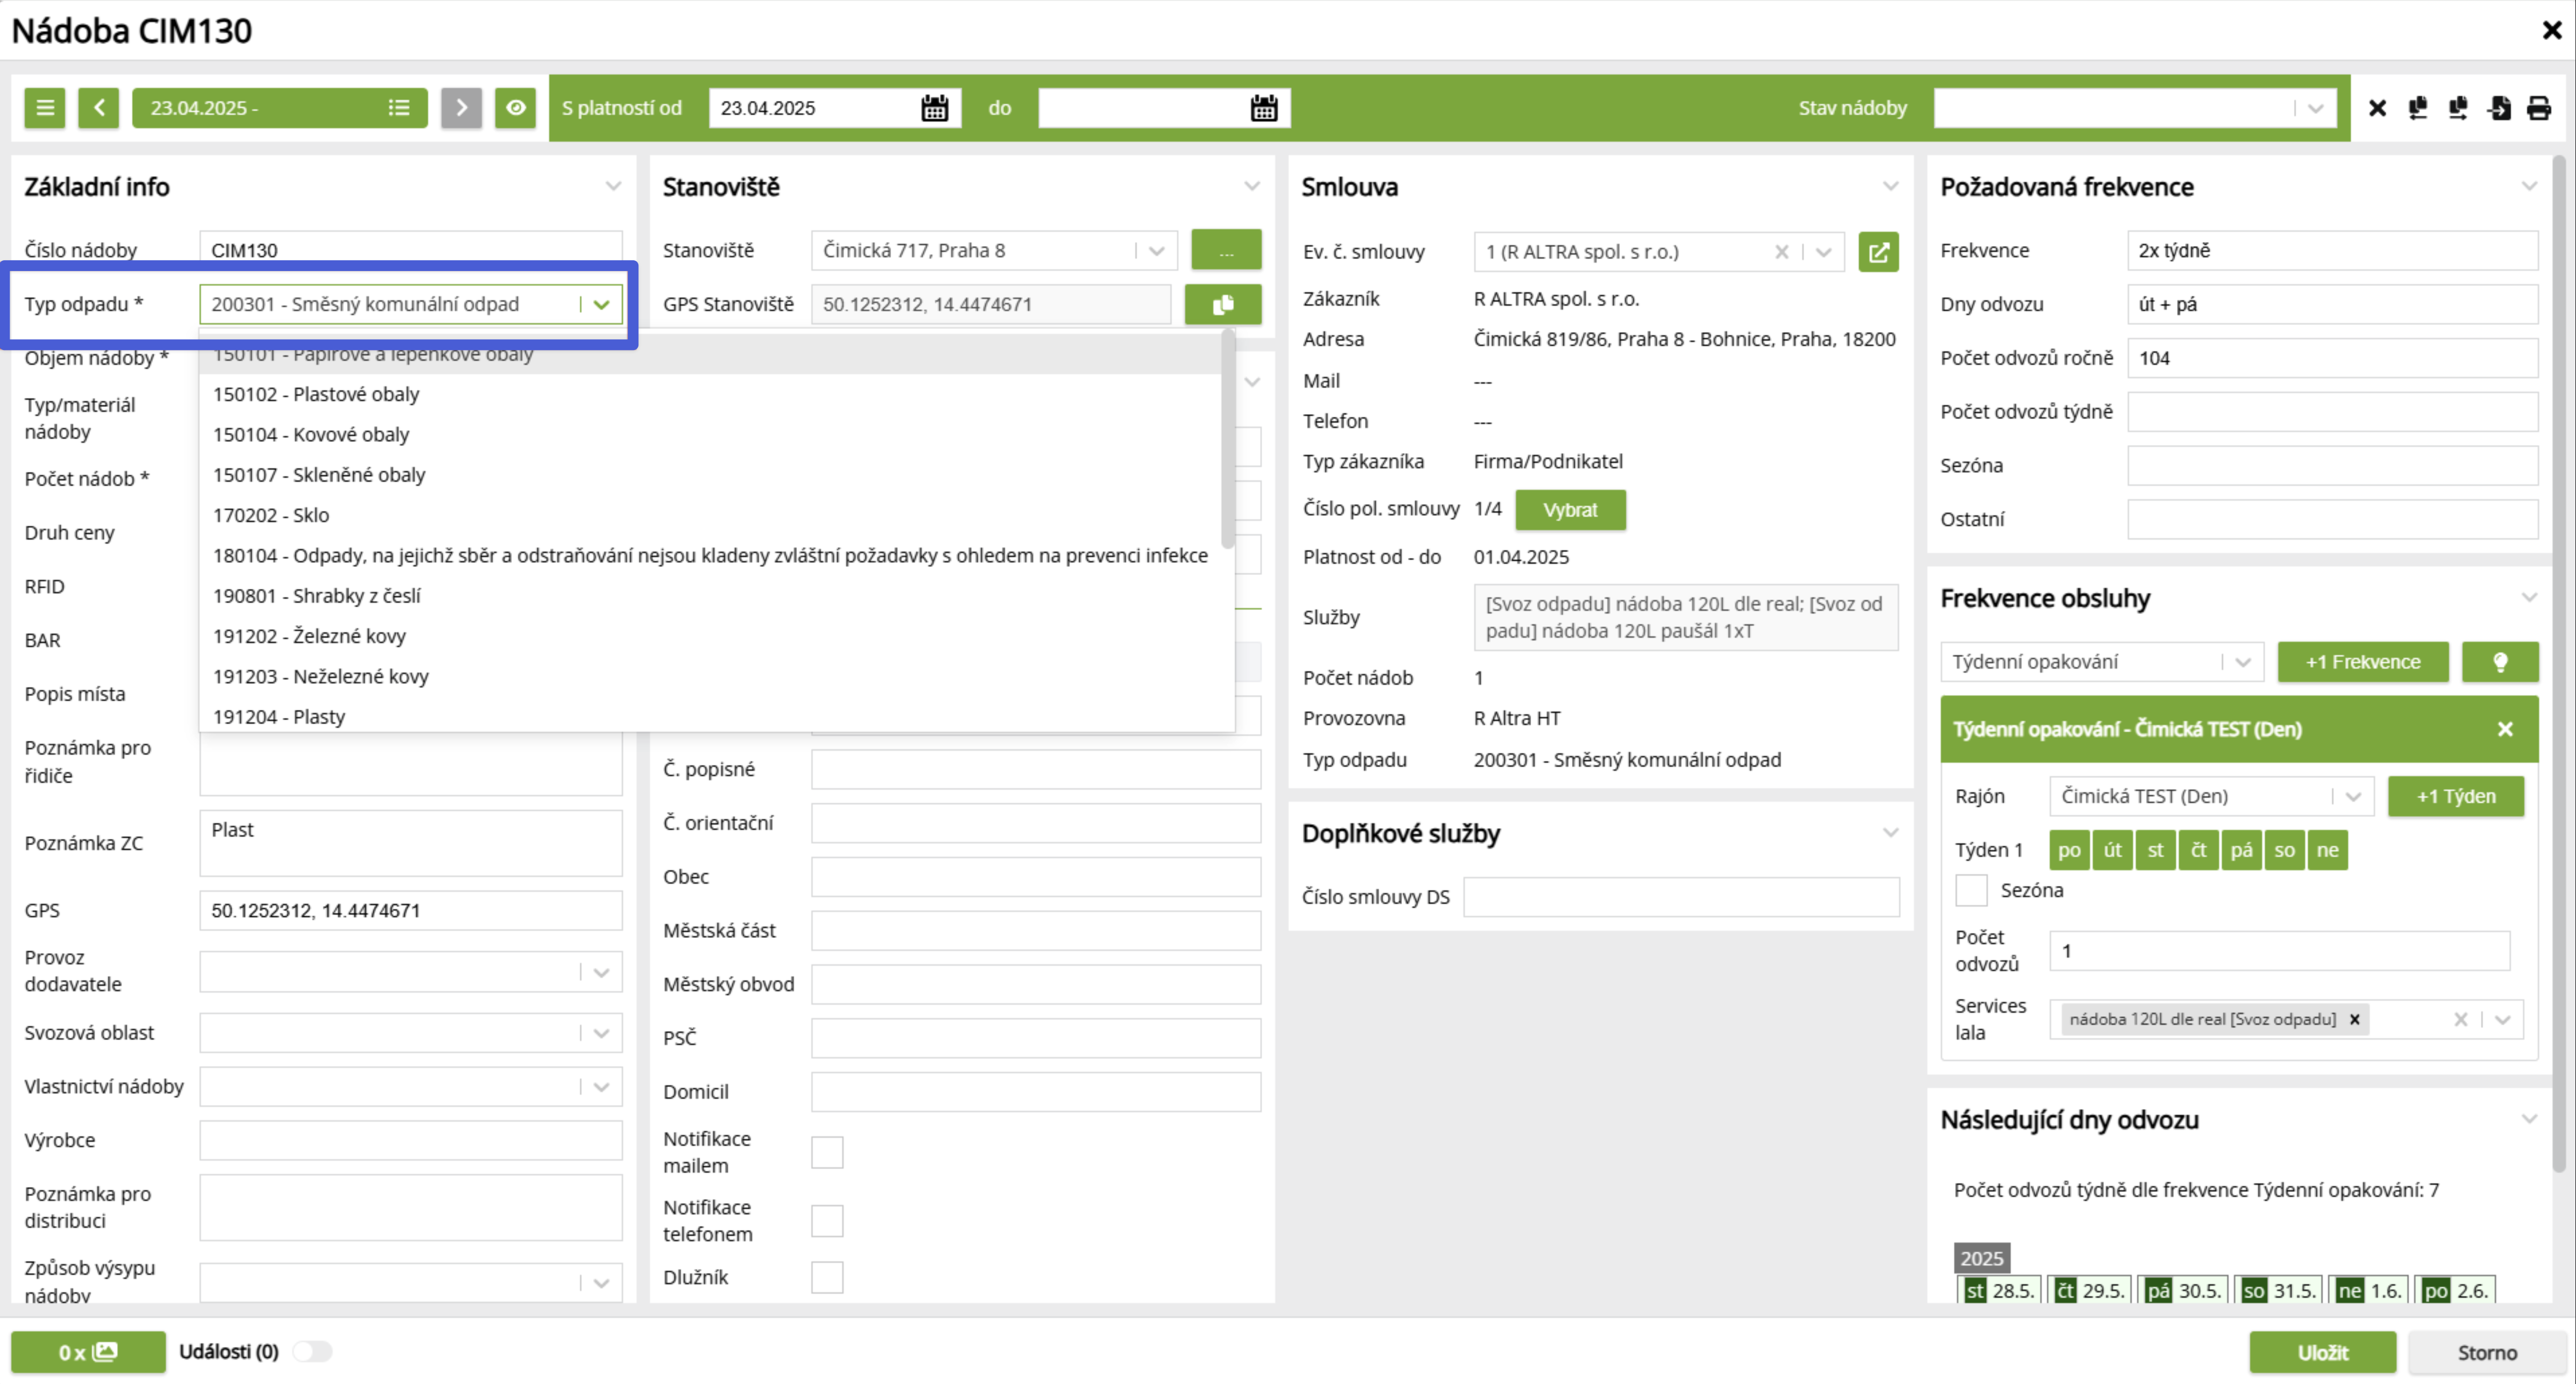The image size is (2576, 1384).
Task: Collapse the Smlouva panel chevron
Action: [x=1890, y=186]
